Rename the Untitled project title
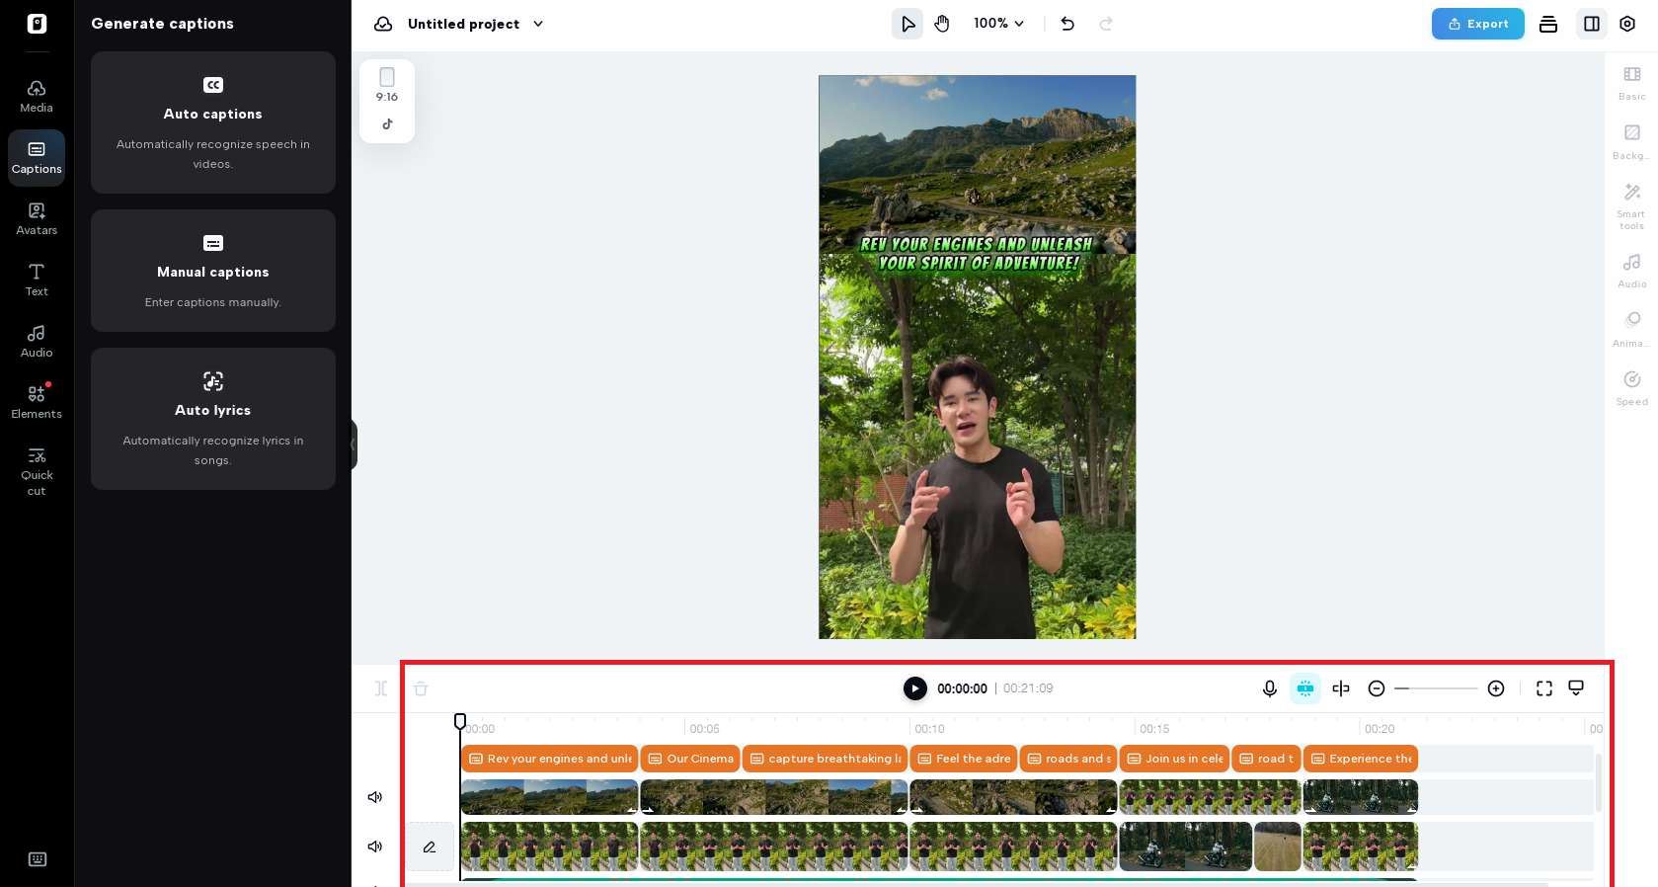Viewport: 1658px width, 887px height. pos(463,24)
